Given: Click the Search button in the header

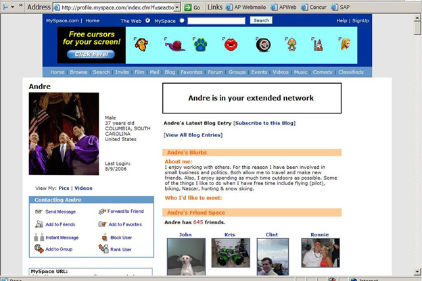Looking at the screenshot, I should [261, 20].
